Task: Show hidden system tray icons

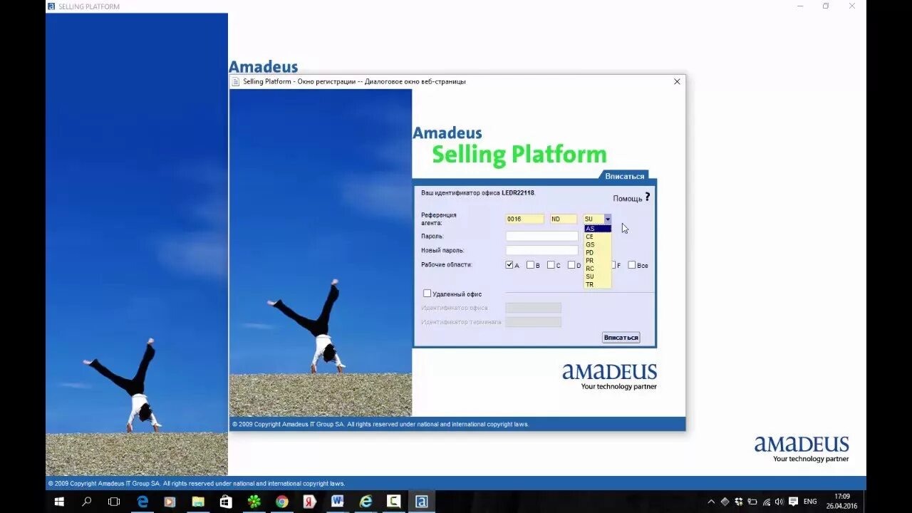Action: [710, 502]
